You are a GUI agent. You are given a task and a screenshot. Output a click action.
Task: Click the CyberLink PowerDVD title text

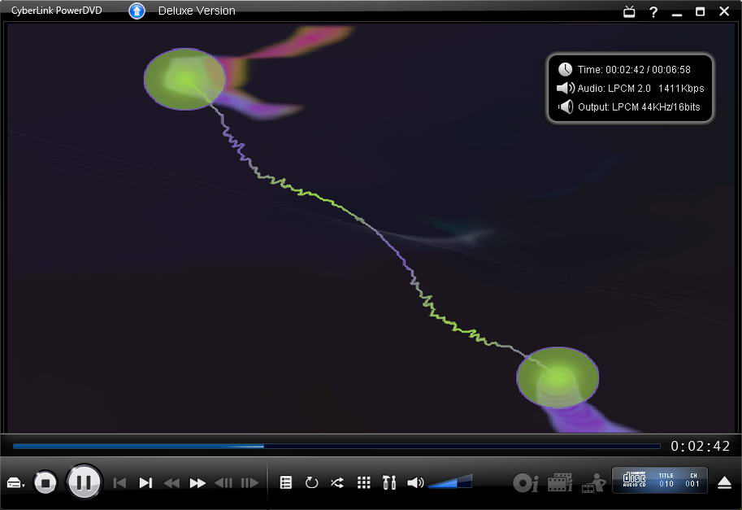56,11
